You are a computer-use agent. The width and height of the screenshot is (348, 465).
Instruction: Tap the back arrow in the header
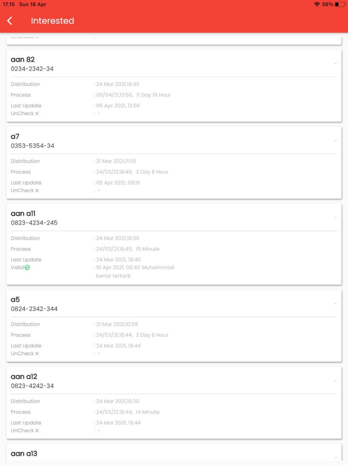coord(10,20)
